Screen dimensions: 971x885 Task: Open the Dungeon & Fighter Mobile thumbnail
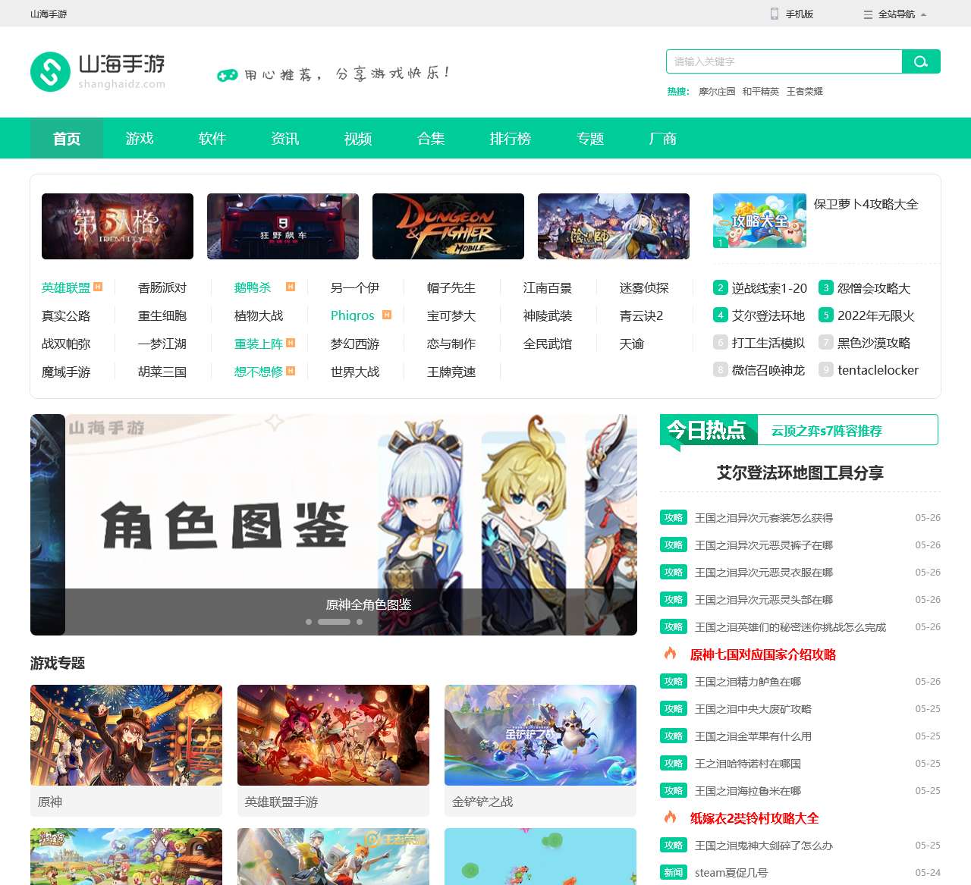pyautogui.click(x=448, y=226)
